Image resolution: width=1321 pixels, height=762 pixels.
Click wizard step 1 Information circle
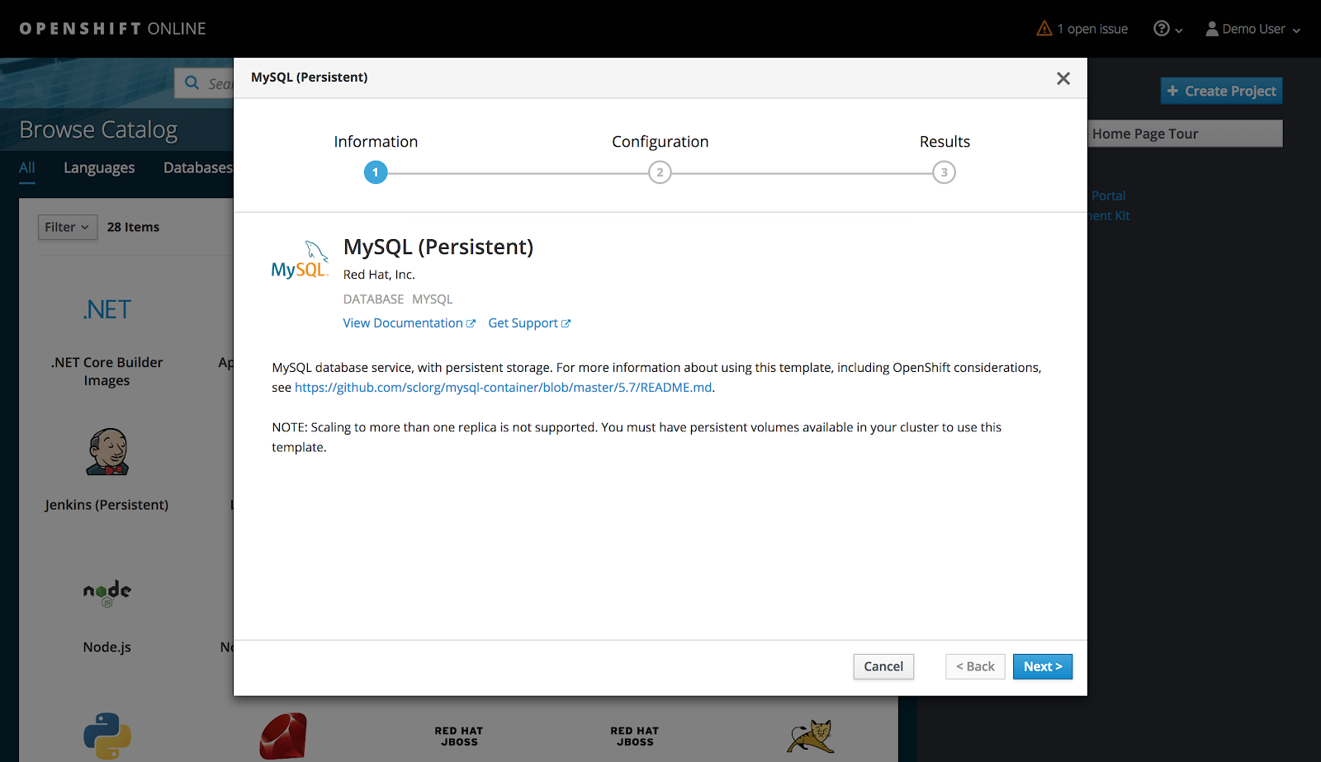[x=376, y=172]
